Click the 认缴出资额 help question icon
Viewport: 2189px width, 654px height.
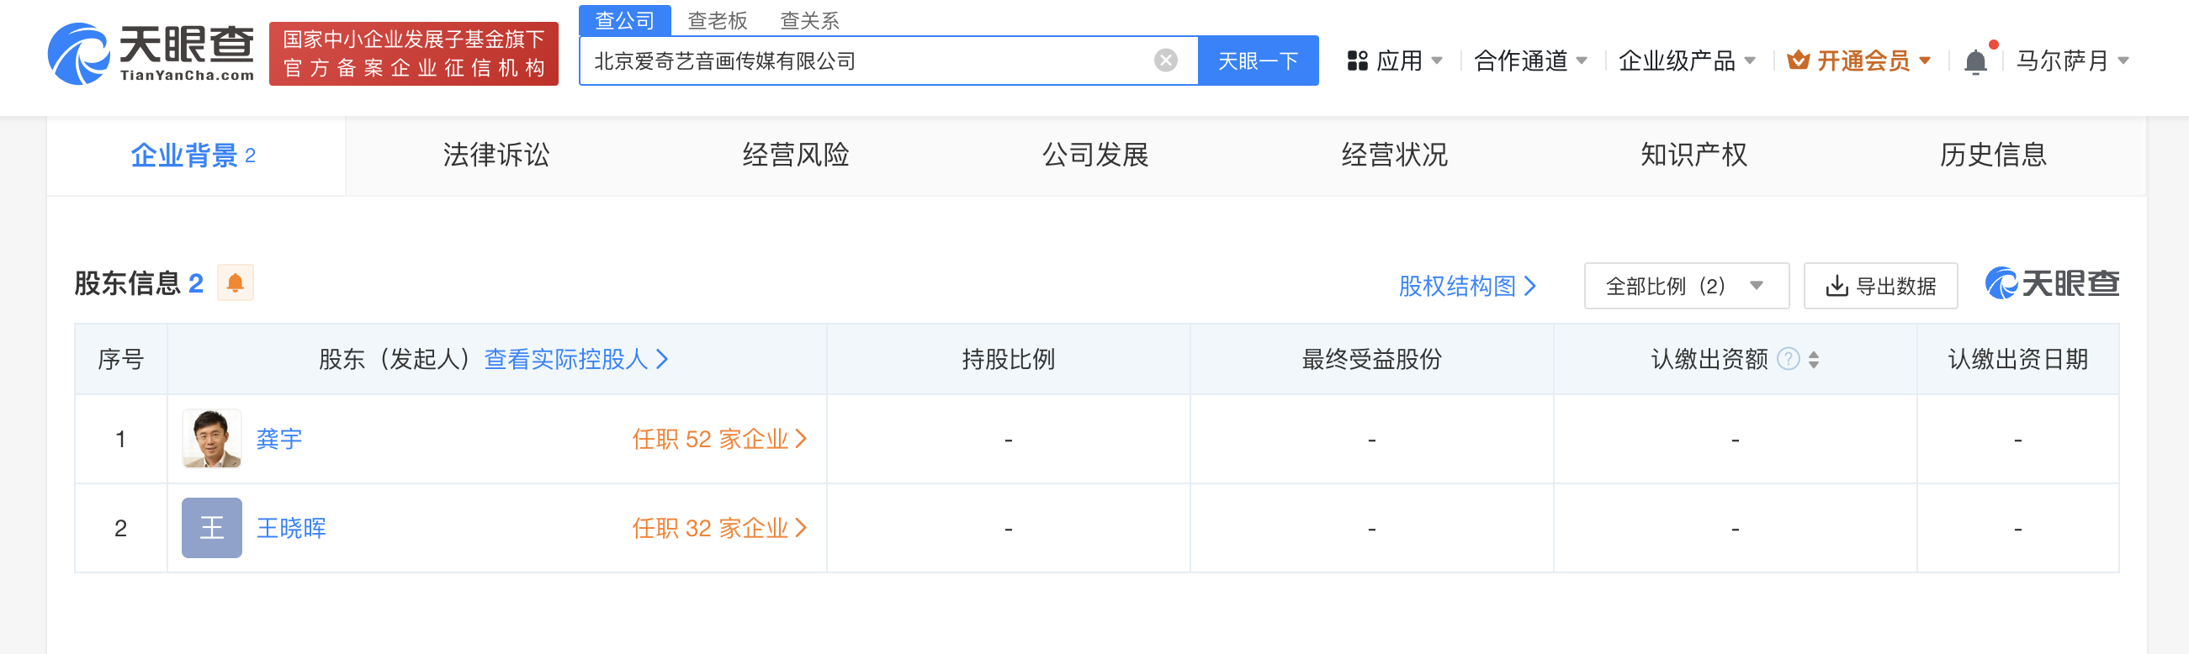tap(1788, 359)
